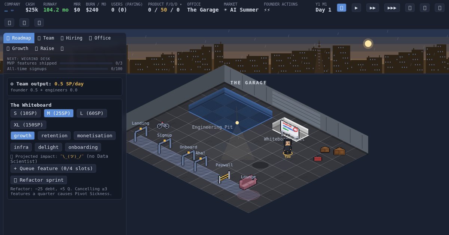Set double-arrow fast-forward speed
The image size is (449, 235).
coord(372,7)
